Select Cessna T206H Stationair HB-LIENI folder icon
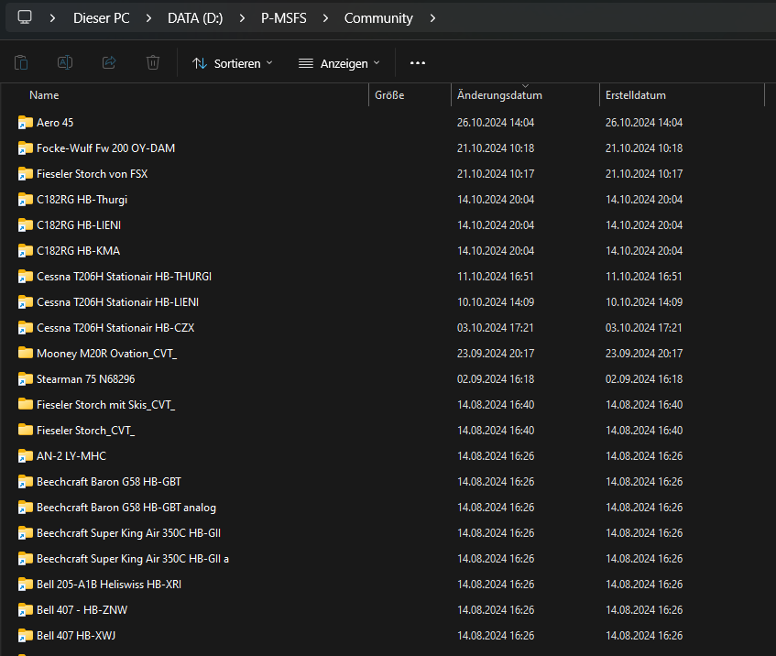Screen dimensions: 776x656 (x=26, y=302)
